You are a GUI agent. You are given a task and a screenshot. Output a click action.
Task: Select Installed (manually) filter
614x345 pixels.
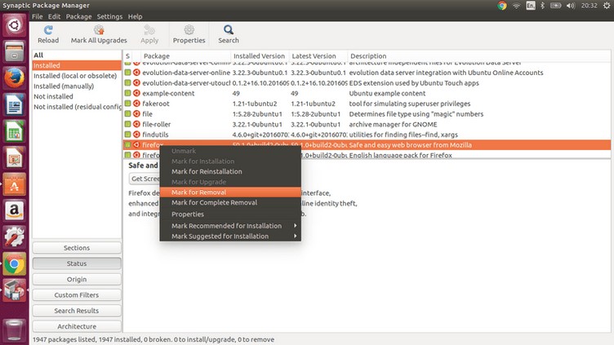click(77, 86)
